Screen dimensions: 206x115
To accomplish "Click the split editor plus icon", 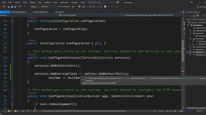I will [x=183, y=18].
